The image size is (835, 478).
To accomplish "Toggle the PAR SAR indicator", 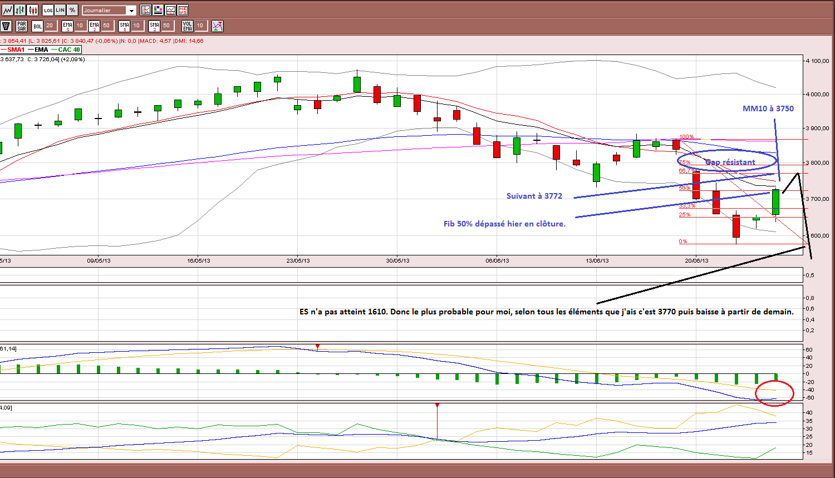I will tap(22, 26).
